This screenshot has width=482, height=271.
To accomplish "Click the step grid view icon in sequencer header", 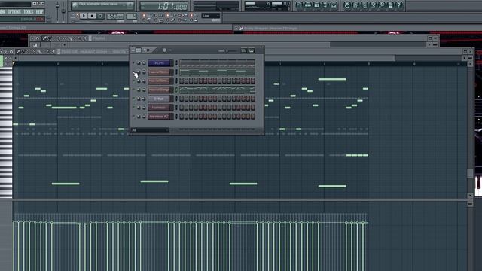I will tap(139, 50).
